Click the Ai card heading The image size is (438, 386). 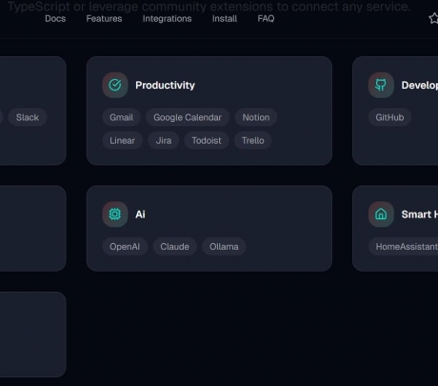(140, 214)
